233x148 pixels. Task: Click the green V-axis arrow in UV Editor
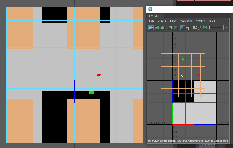coord(183,59)
